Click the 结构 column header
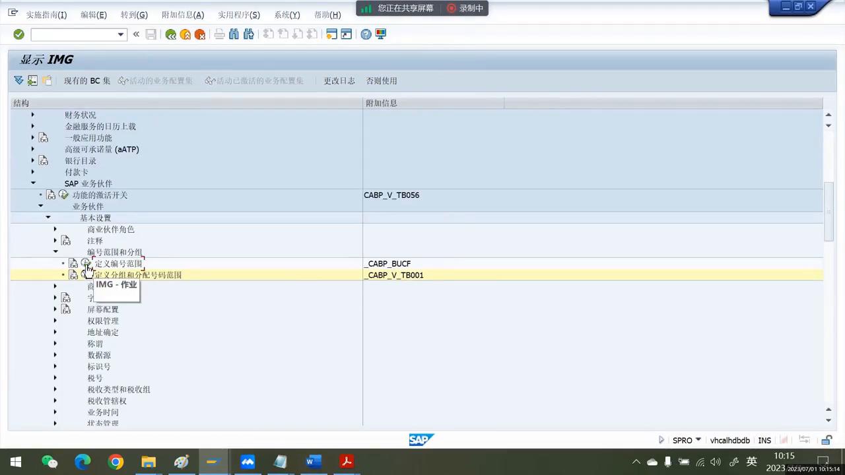This screenshot has width=845, height=475. pyautogui.click(x=186, y=103)
